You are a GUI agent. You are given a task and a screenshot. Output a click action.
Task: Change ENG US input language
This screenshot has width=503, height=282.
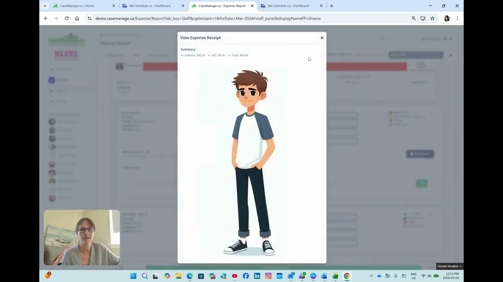[413, 276]
